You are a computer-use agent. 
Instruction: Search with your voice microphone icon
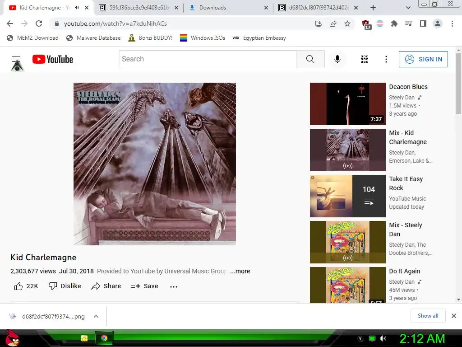coord(337,59)
